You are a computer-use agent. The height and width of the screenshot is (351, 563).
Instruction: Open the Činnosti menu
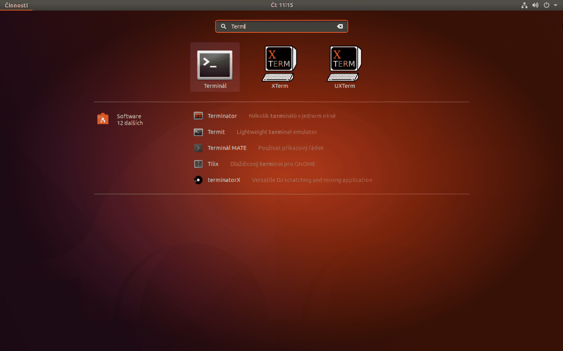(x=16, y=5)
